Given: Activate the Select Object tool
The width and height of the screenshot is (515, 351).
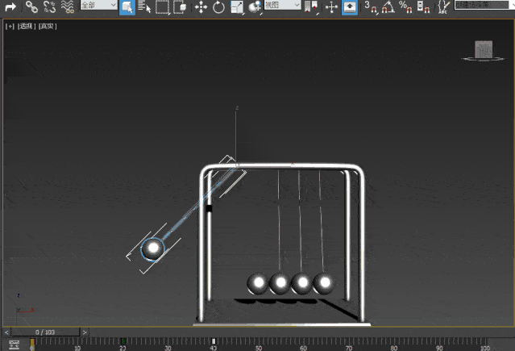Looking at the screenshot, I should (127, 7).
